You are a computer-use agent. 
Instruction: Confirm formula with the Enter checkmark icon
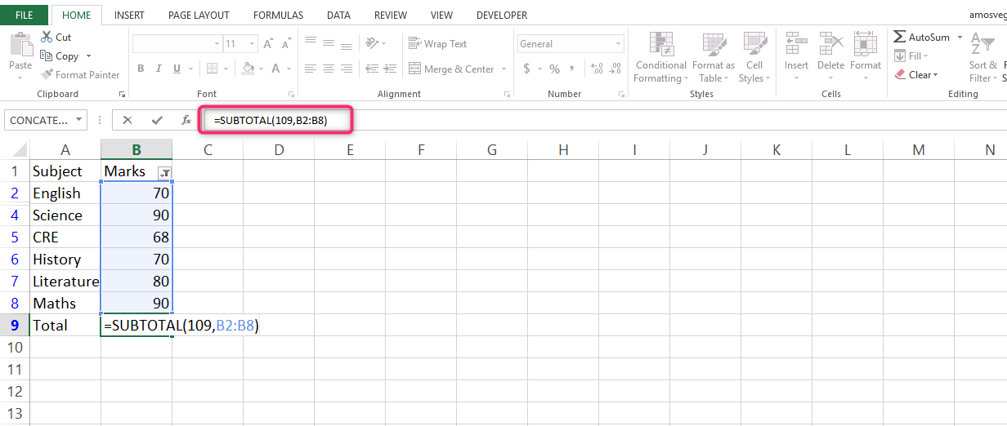click(157, 120)
